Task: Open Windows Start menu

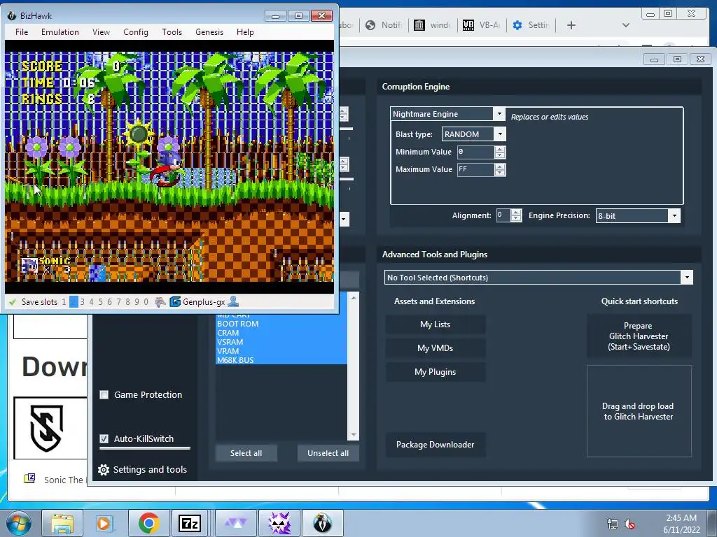Action: 19,523
